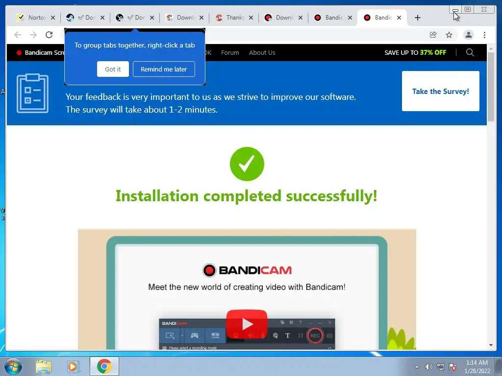Click the Got it button
This screenshot has height=376, width=502.
113,69
